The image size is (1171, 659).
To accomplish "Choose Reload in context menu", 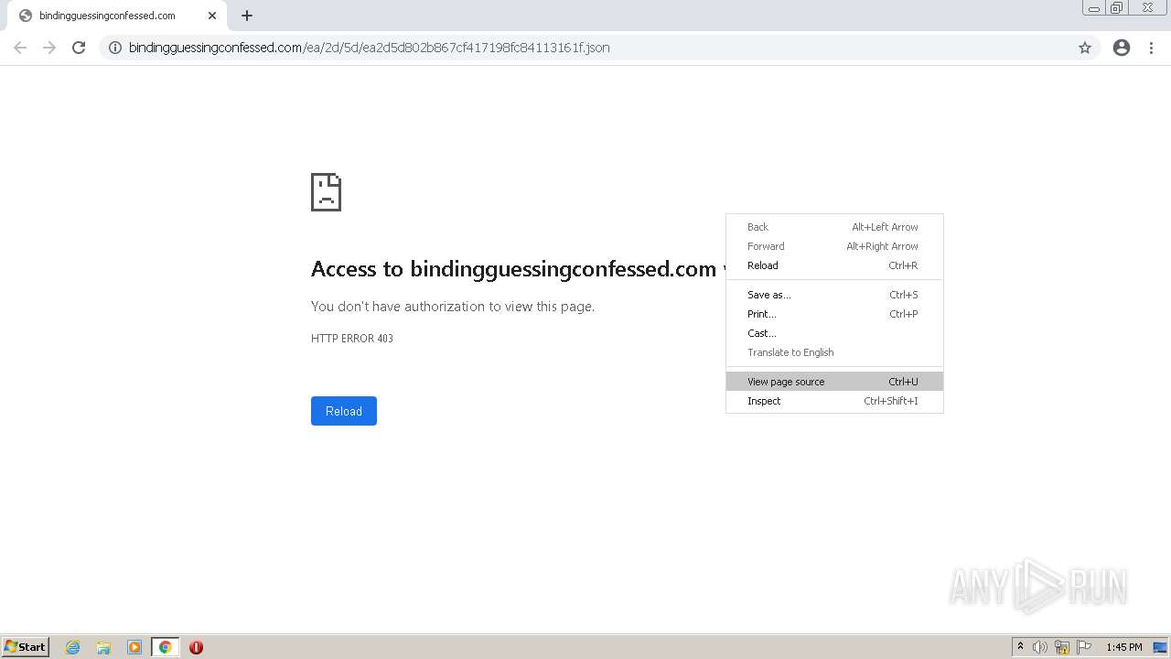I will 834,265.
